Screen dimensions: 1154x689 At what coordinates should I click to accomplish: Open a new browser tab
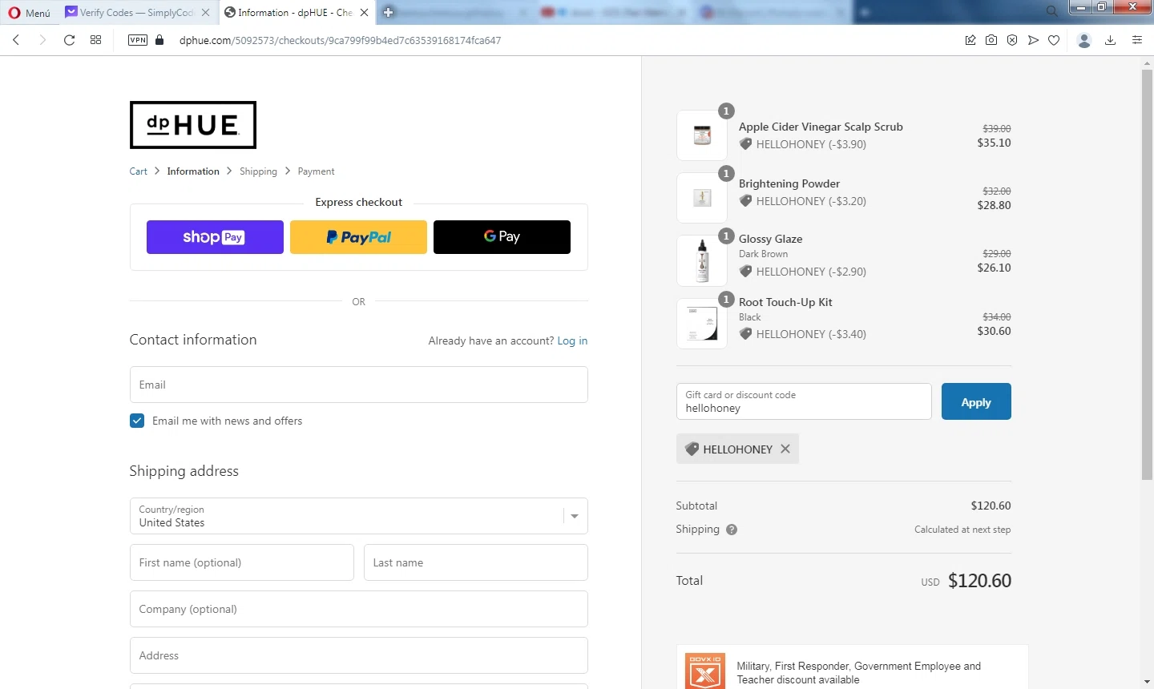pos(389,13)
